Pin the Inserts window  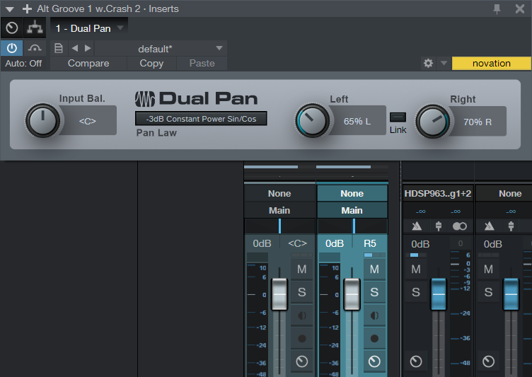tap(497, 8)
